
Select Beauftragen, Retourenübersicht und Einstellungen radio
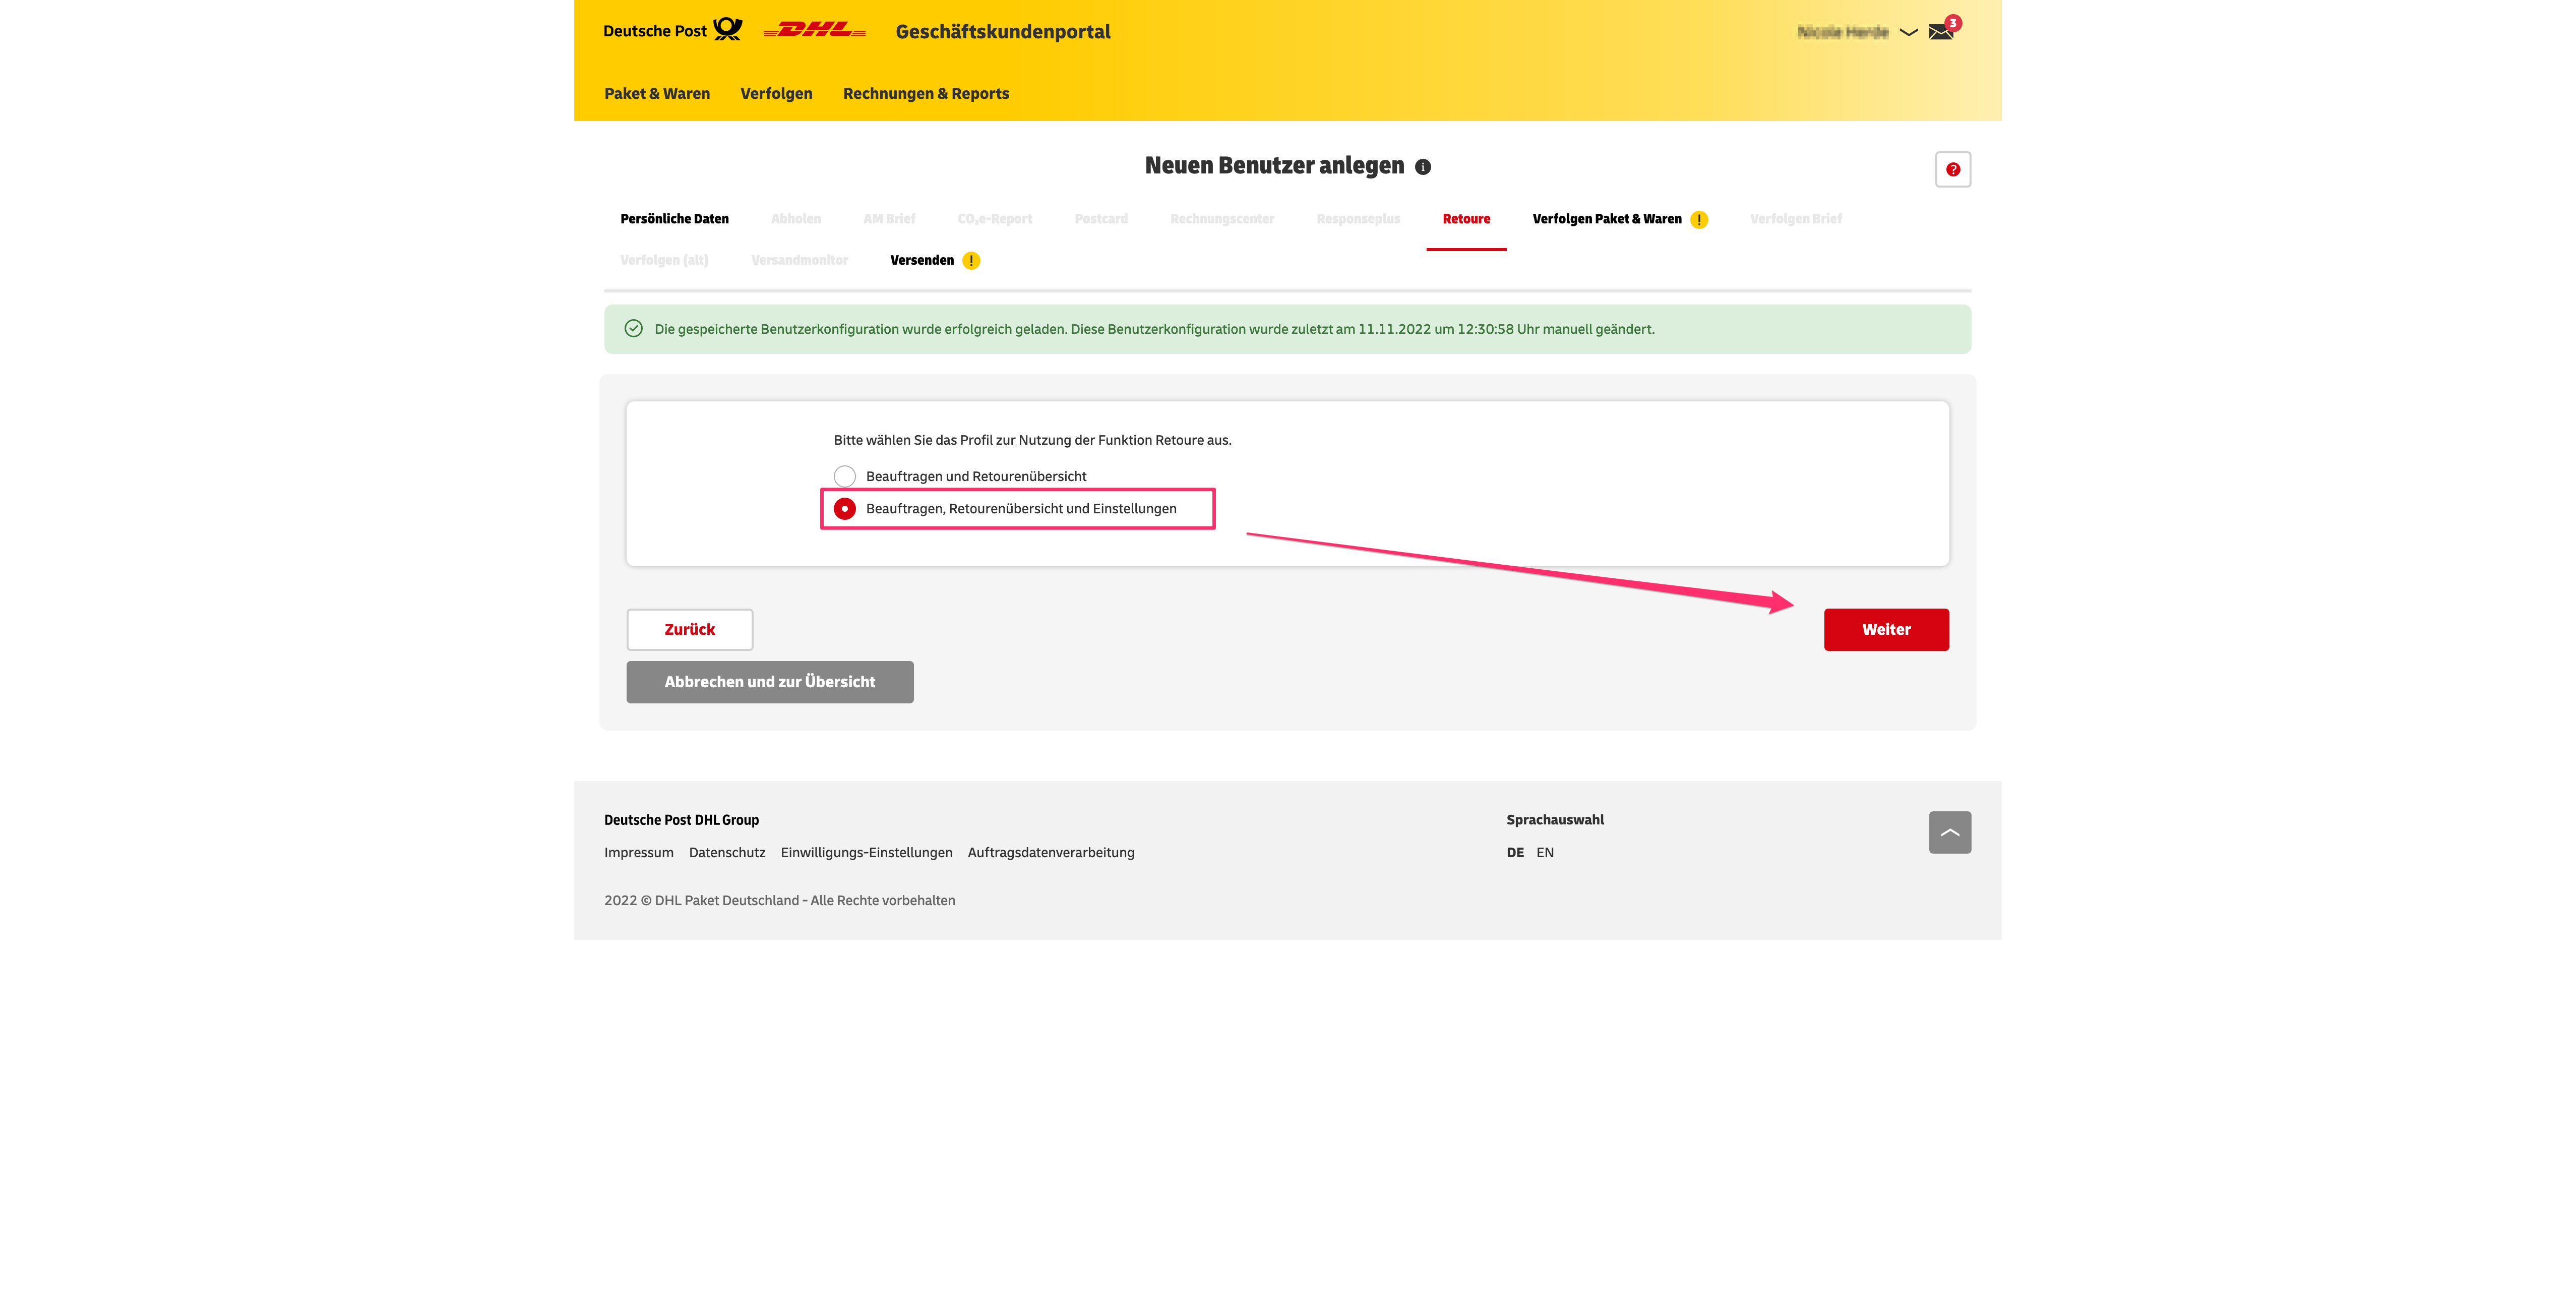[x=845, y=509]
